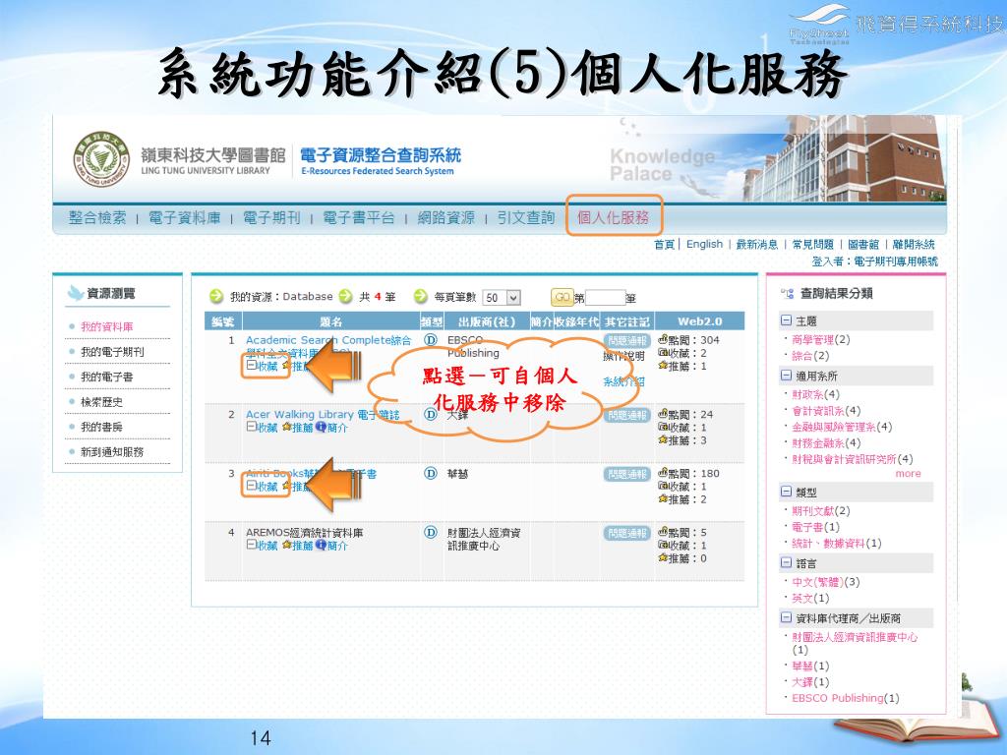Filter results by 商學管理(2)
Screen dimensions: 1007x755
pyautogui.click(x=821, y=339)
